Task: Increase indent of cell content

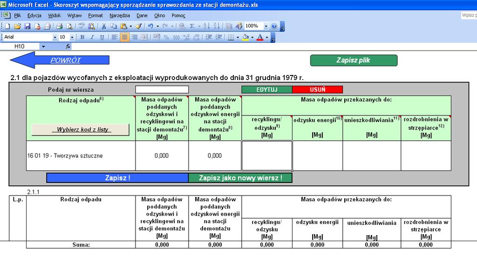Action: [219, 37]
